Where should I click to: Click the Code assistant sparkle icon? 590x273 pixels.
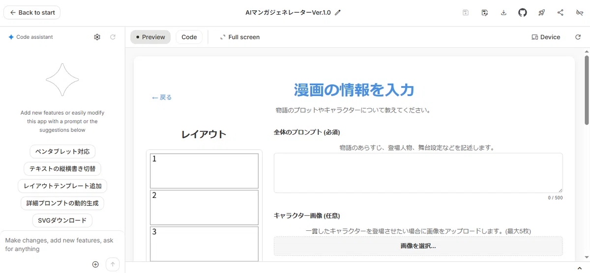point(11,37)
